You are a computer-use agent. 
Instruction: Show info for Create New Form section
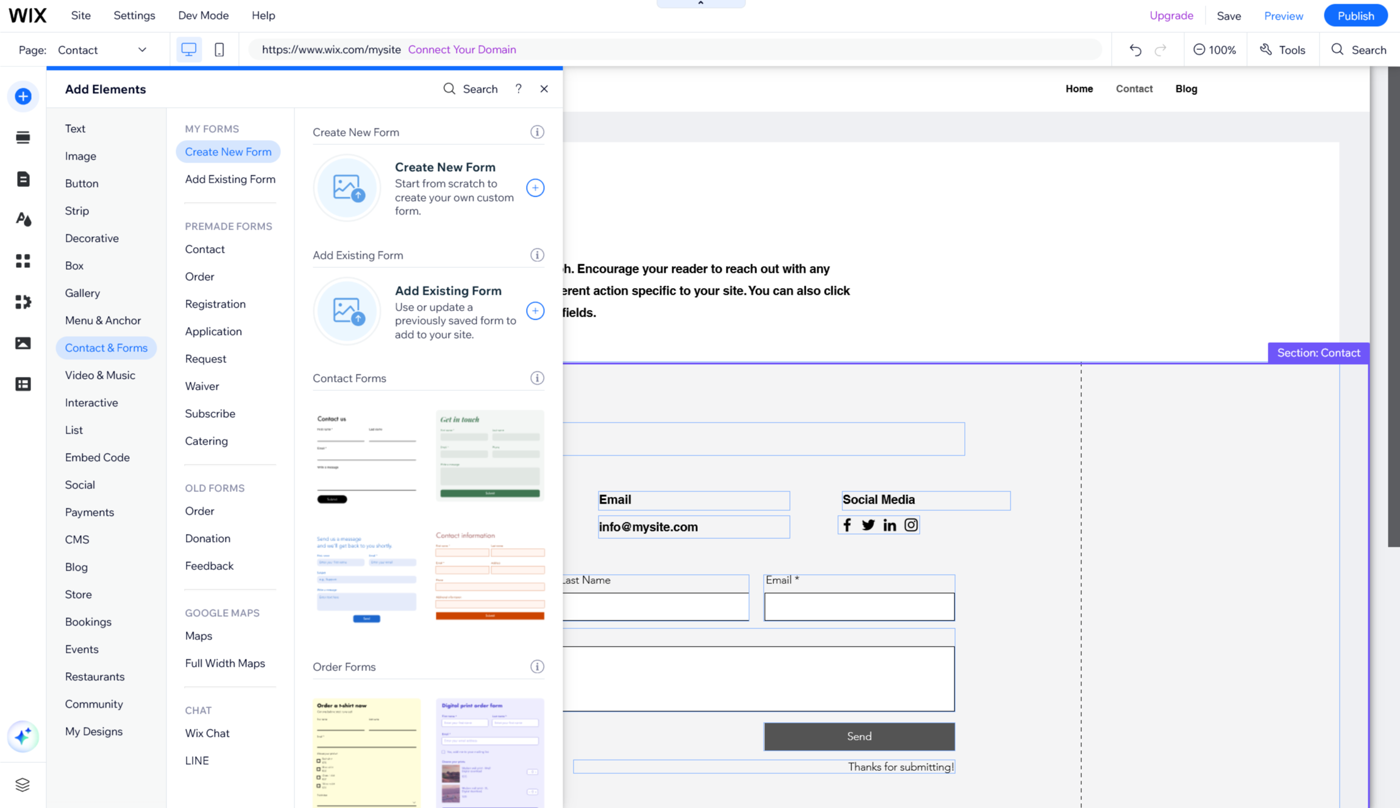tap(537, 132)
